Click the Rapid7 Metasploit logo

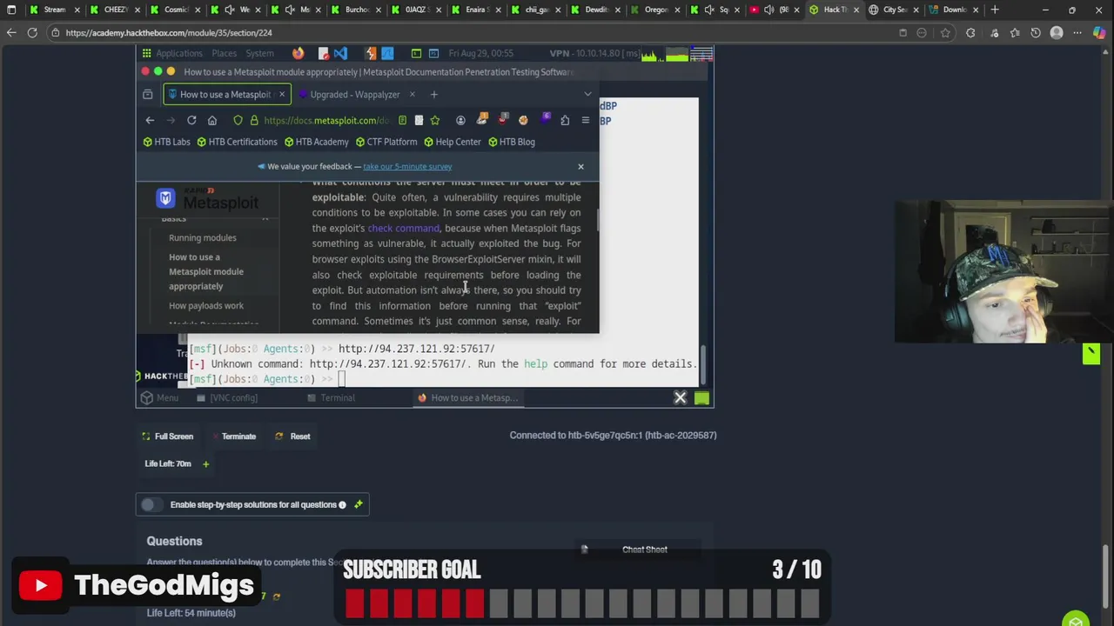tap(207, 198)
